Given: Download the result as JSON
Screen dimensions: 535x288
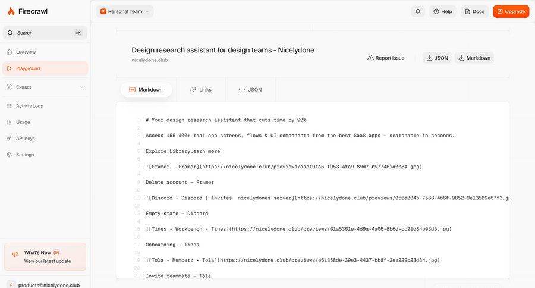Looking at the screenshot, I should tap(436, 58).
